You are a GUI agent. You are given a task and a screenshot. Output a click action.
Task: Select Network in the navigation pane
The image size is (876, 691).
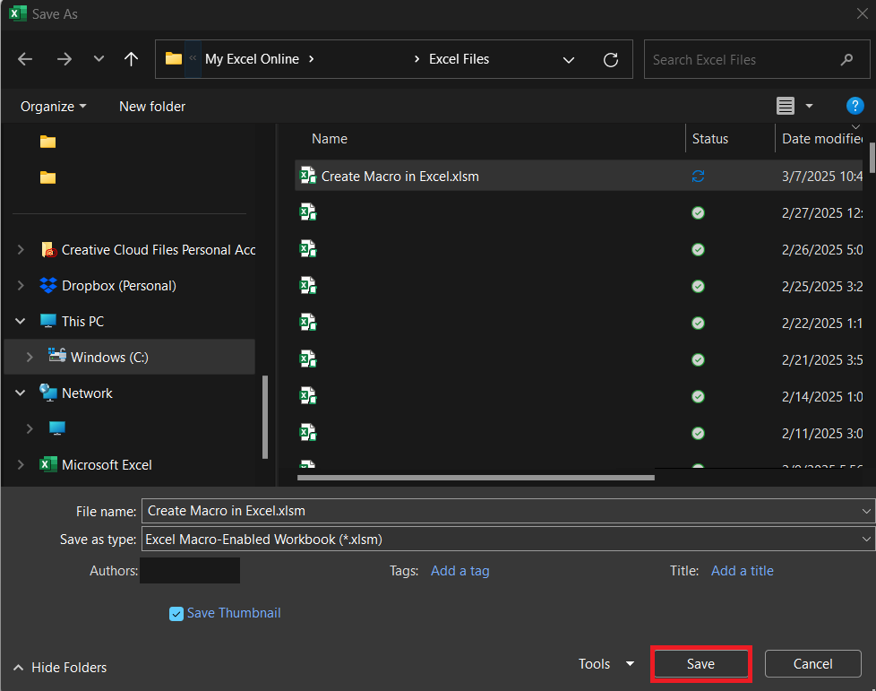87,393
